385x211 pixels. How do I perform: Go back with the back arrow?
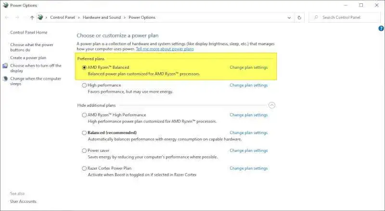tap(7, 17)
